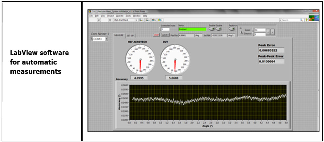Click the Pause execution toolbar icon
The image size is (324, 142).
coord(110,20)
